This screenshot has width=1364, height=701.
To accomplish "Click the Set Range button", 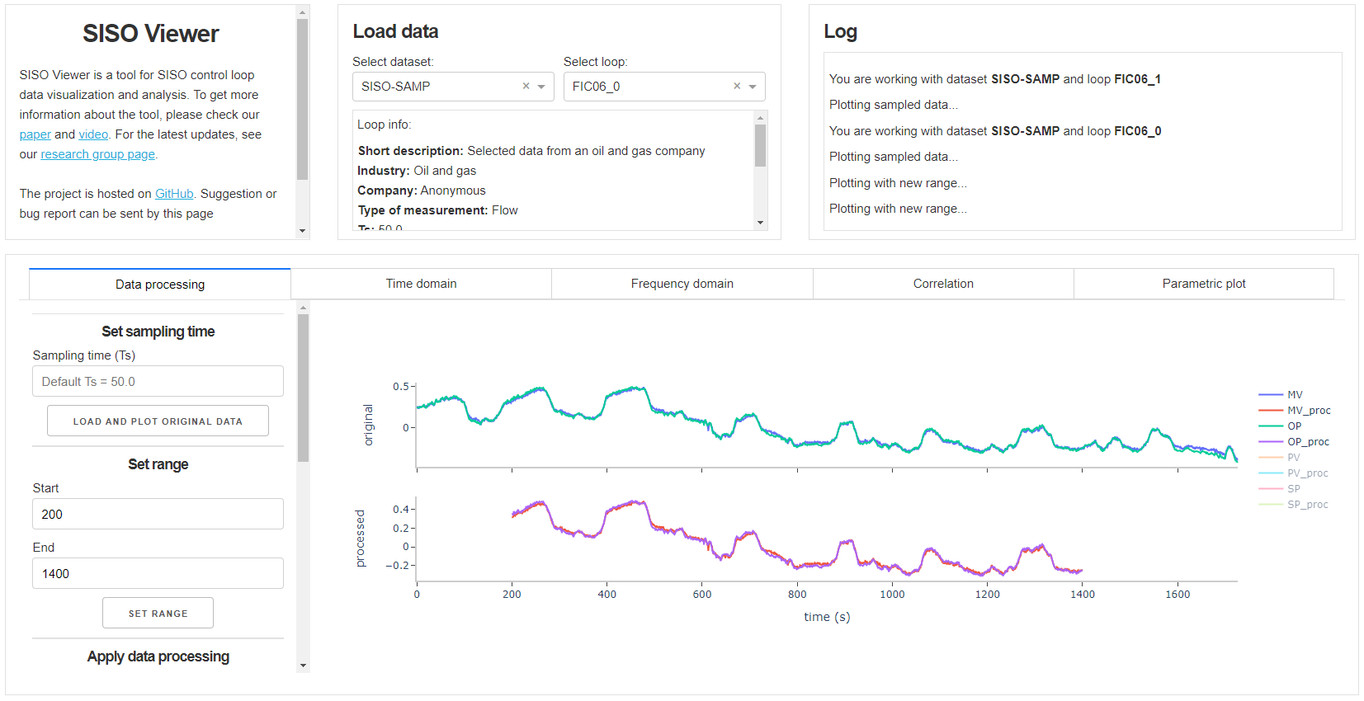I will click(158, 613).
